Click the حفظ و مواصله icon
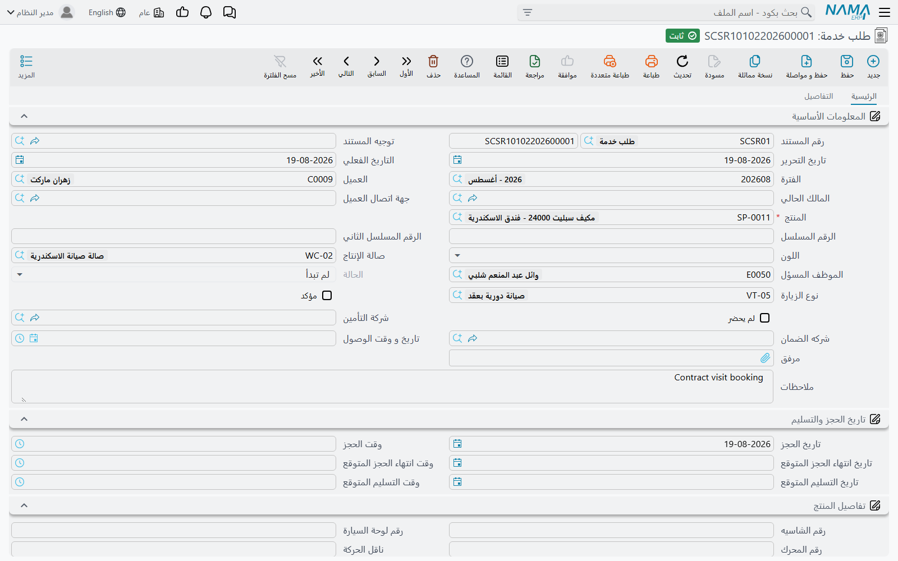 point(807,61)
